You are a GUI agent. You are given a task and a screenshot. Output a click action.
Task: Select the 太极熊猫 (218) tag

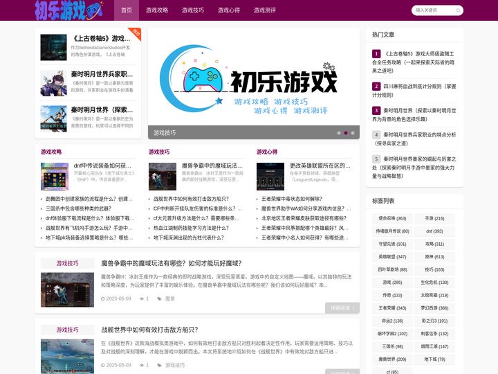tap(434, 295)
